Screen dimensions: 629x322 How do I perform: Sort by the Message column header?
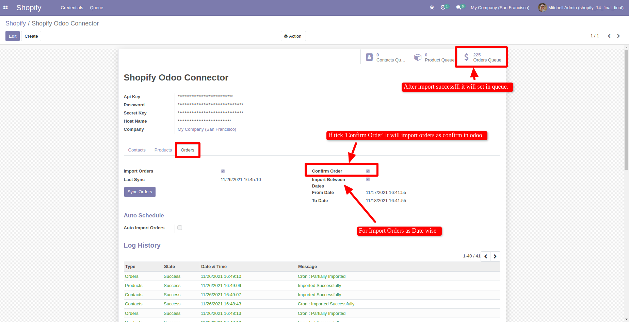pos(399,267)
